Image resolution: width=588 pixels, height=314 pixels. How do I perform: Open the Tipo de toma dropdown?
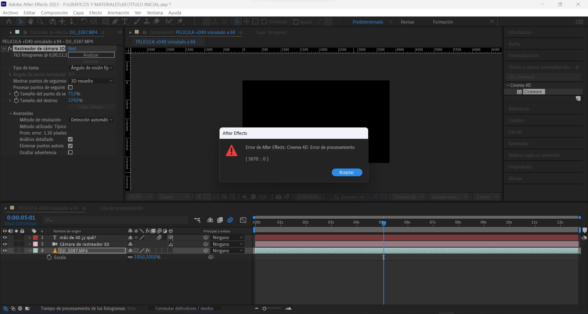pyautogui.click(x=92, y=68)
